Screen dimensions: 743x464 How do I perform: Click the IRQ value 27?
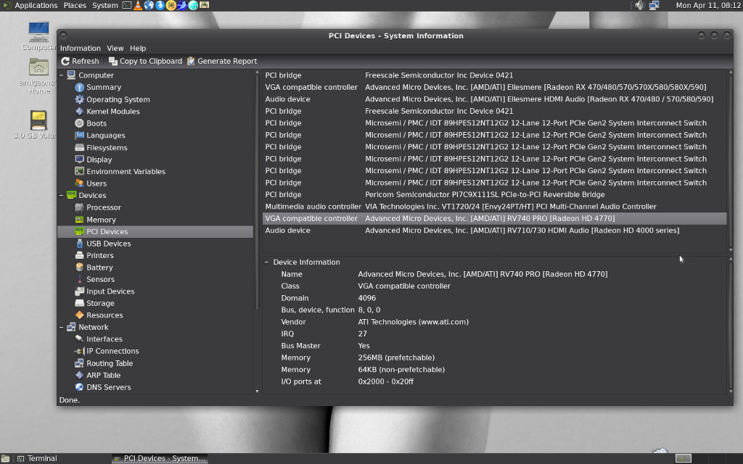[363, 333]
